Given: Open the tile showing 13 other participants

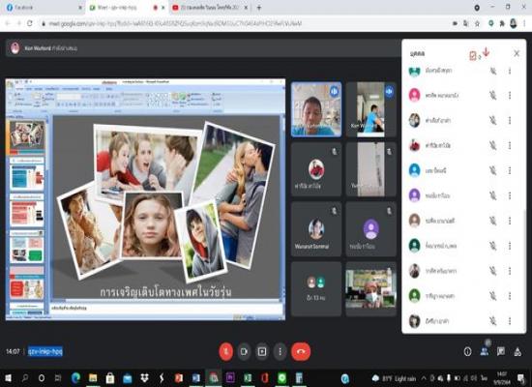Looking at the screenshot, I should coord(316,289).
